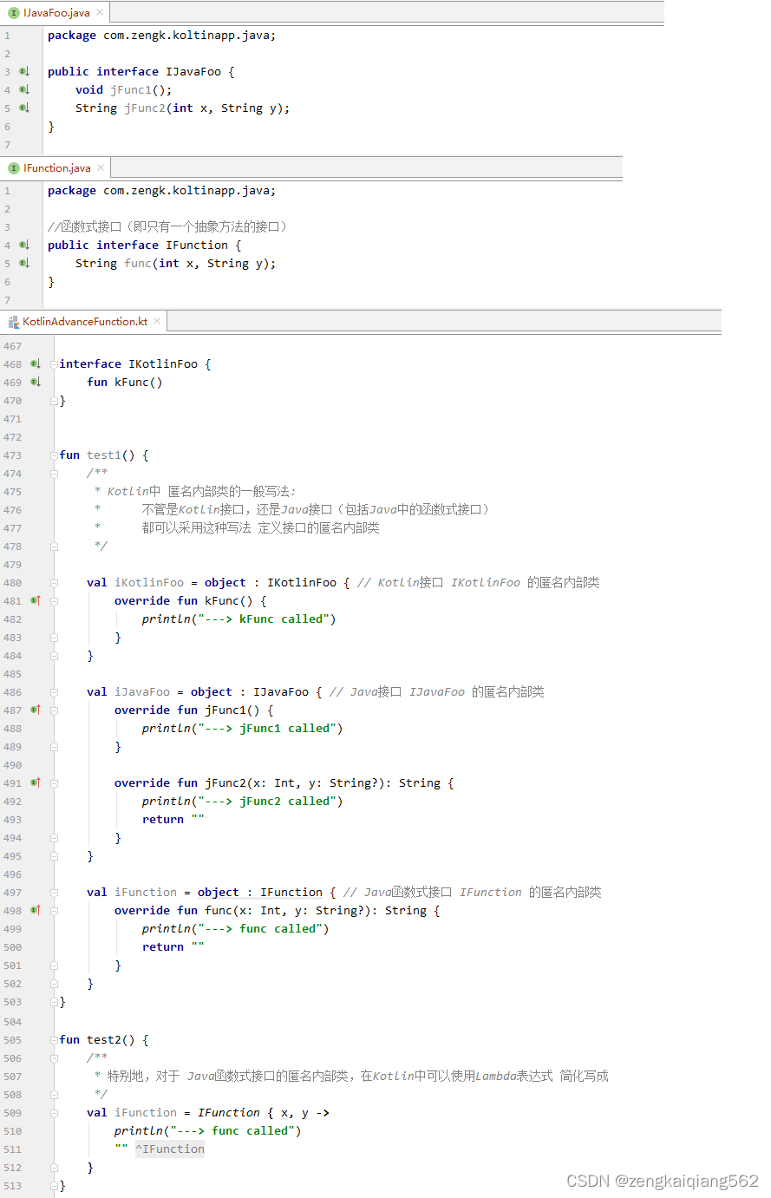Viewport: 771px width, 1198px height.
Task: Fold the iFunction object block at line 497
Action: 54,893
